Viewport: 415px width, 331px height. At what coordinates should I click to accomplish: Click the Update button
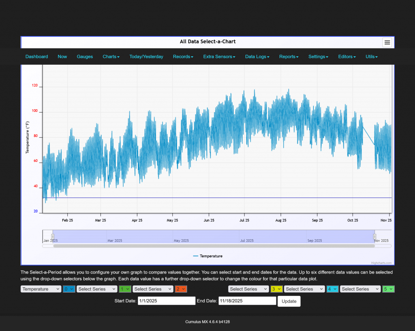coord(289,301)
